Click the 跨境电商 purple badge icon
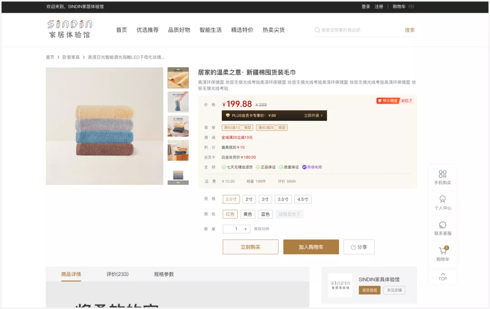This screenshot has height=309, width=490. 304,167
